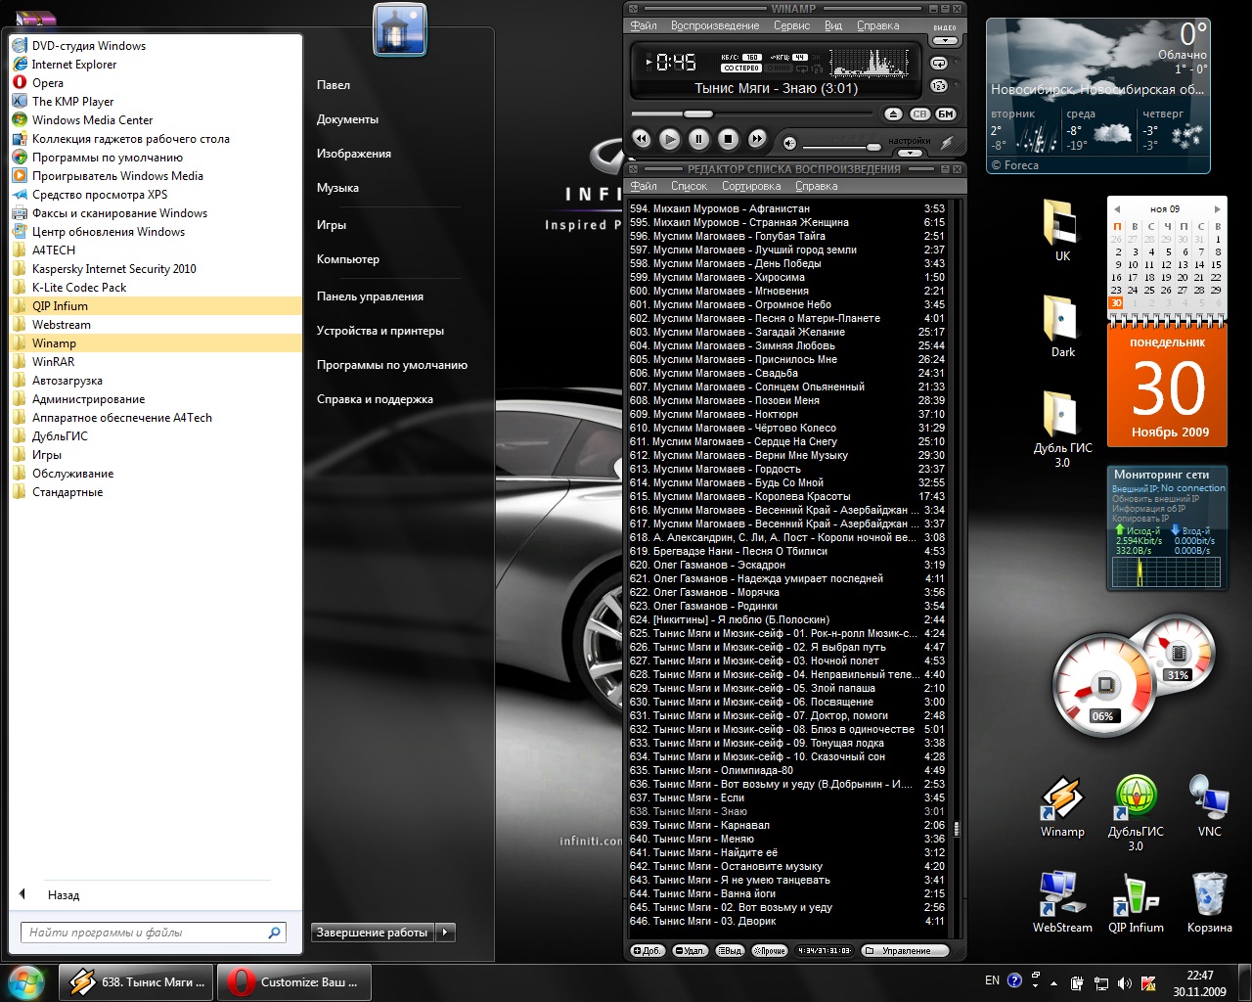Click playlist Доб. add button
The width and height of the screenshot is (1252, 1002).
(647, 950)
